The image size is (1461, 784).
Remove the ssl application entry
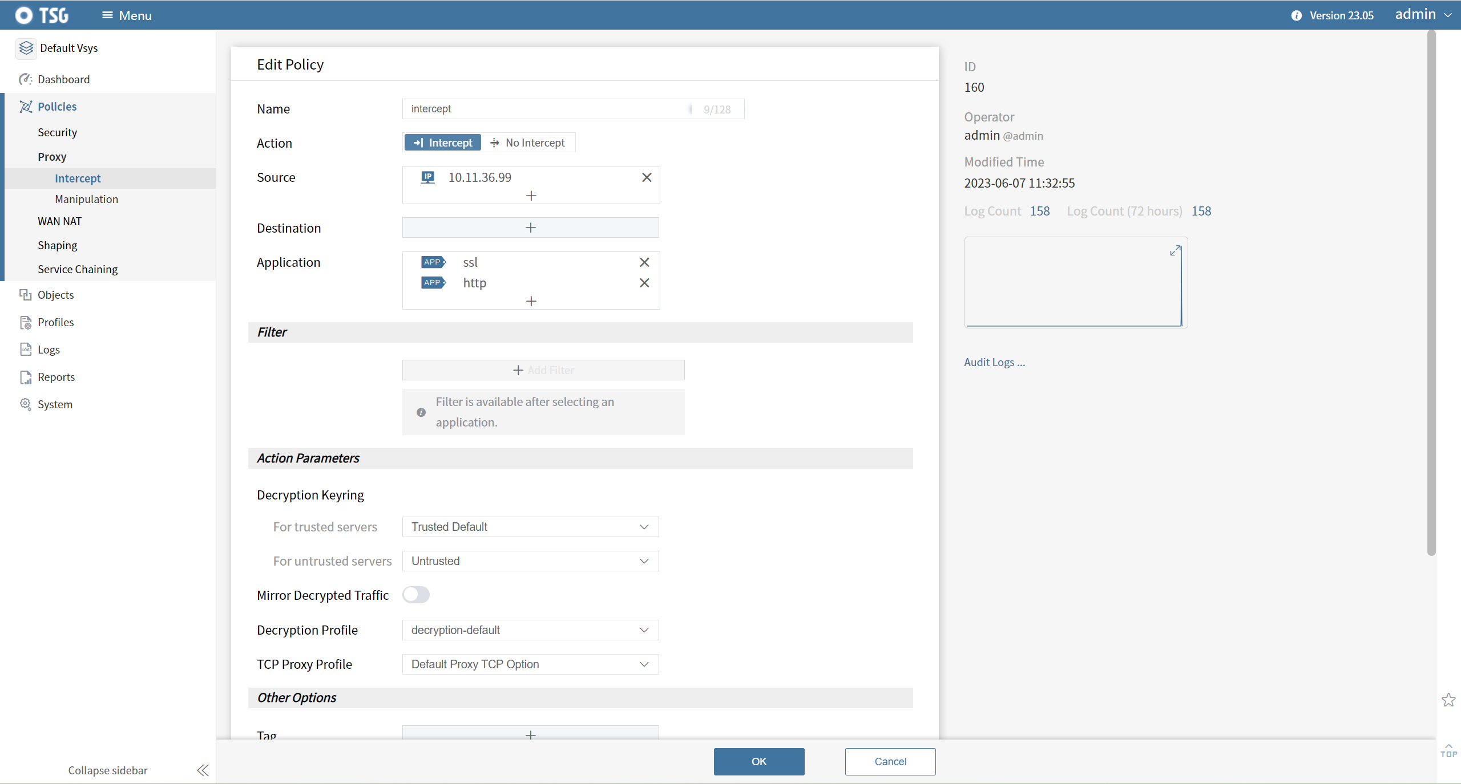(x=644, y=262)
